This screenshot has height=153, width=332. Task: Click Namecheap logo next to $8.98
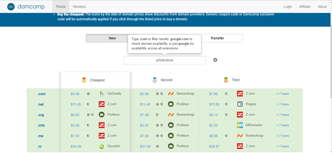[x=240, y=136]
